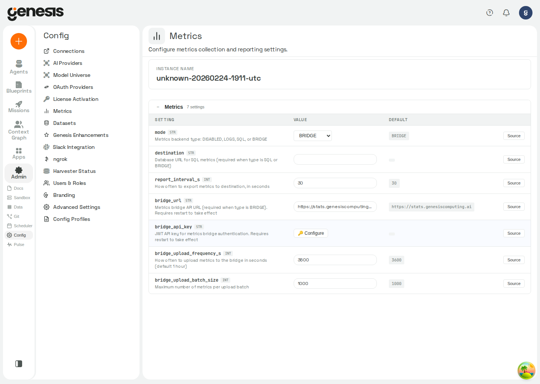The height and width of the screenshot is (384, 540).
Task: Open the Apps grid icon
Action: (x=19, y=150)
